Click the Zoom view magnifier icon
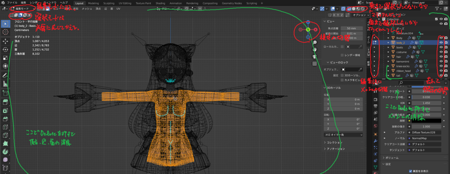The width and height of the screenshot is (450, 174). click(315, 42)
